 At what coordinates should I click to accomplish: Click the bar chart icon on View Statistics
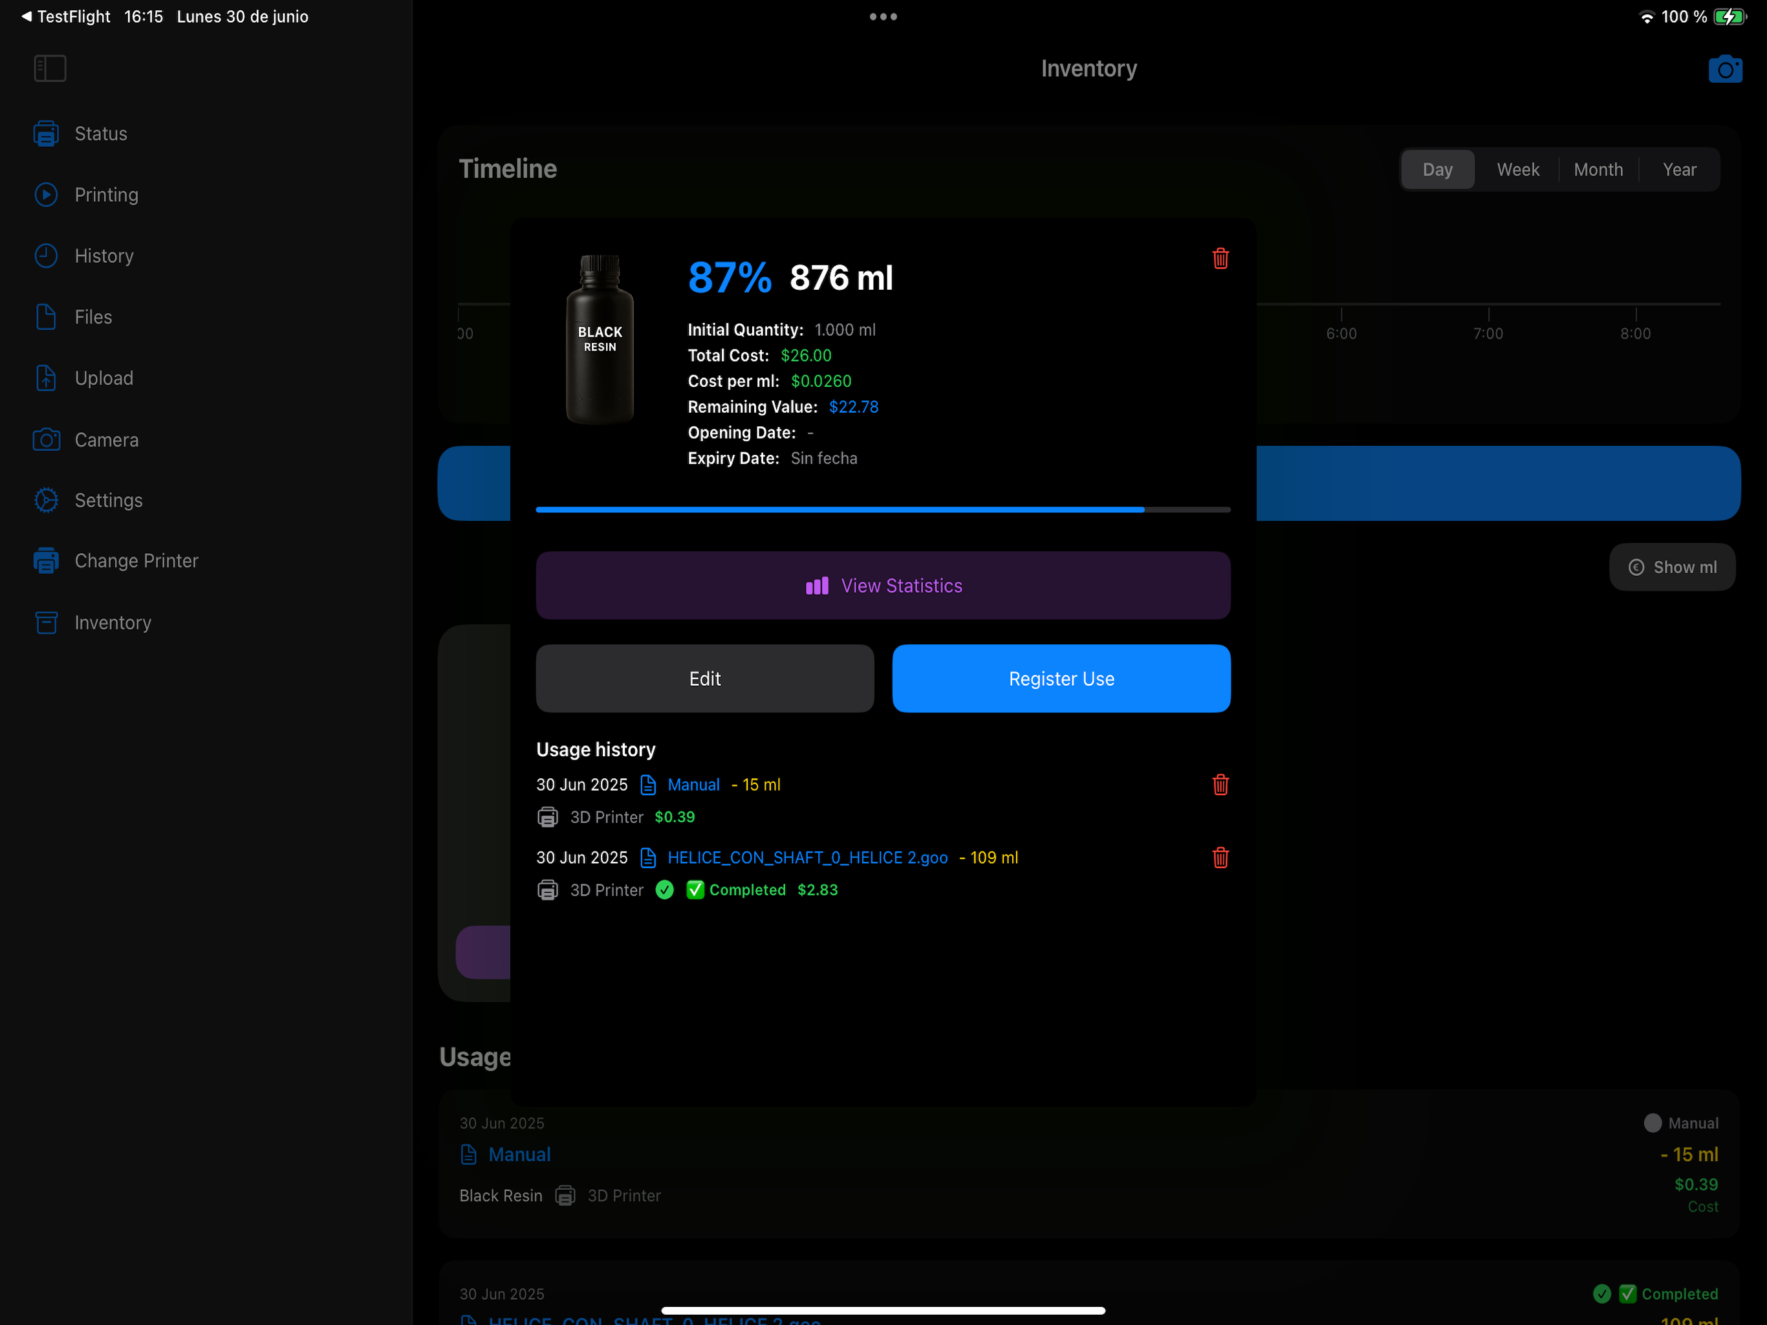[816, 586]
